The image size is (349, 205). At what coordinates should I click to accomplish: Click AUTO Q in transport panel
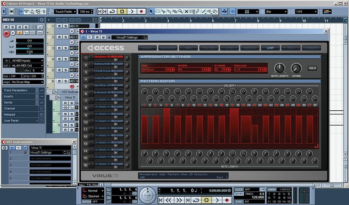[87, 202]
